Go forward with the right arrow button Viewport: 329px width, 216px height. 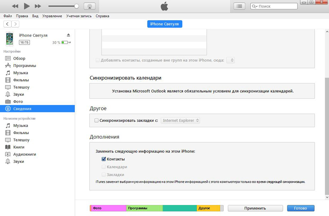click(x=15, y=24)
